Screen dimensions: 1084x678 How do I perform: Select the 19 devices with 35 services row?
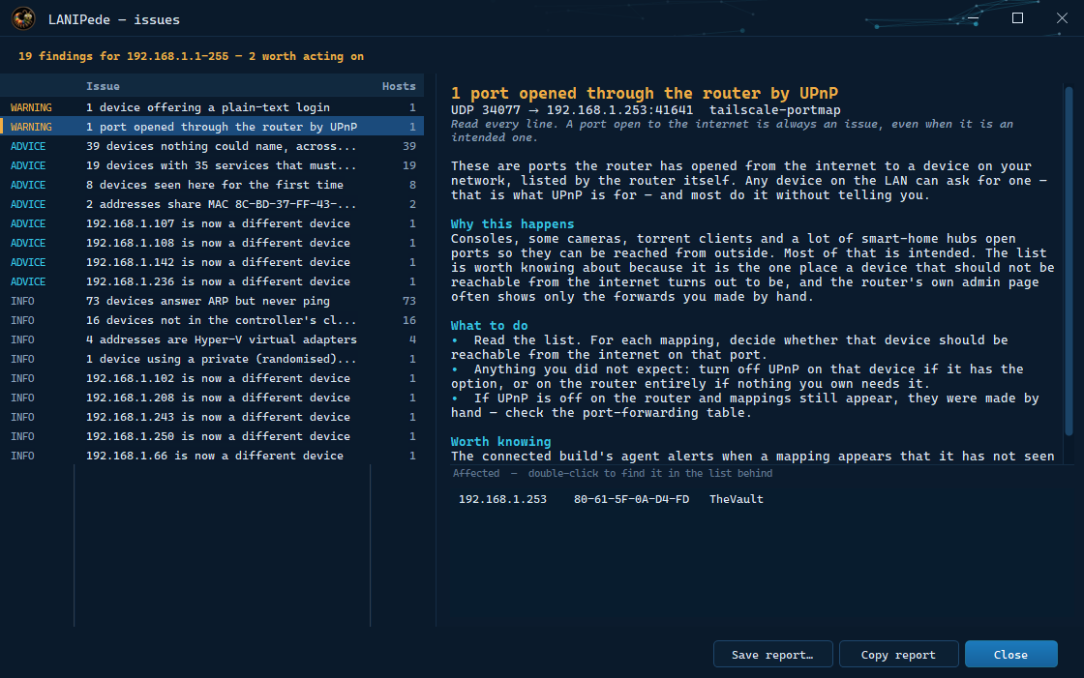[x=212, y=165]
